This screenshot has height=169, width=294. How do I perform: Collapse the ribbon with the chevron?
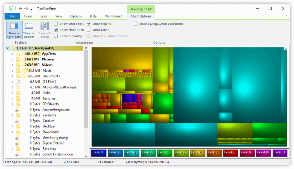[x=286, y=16]
